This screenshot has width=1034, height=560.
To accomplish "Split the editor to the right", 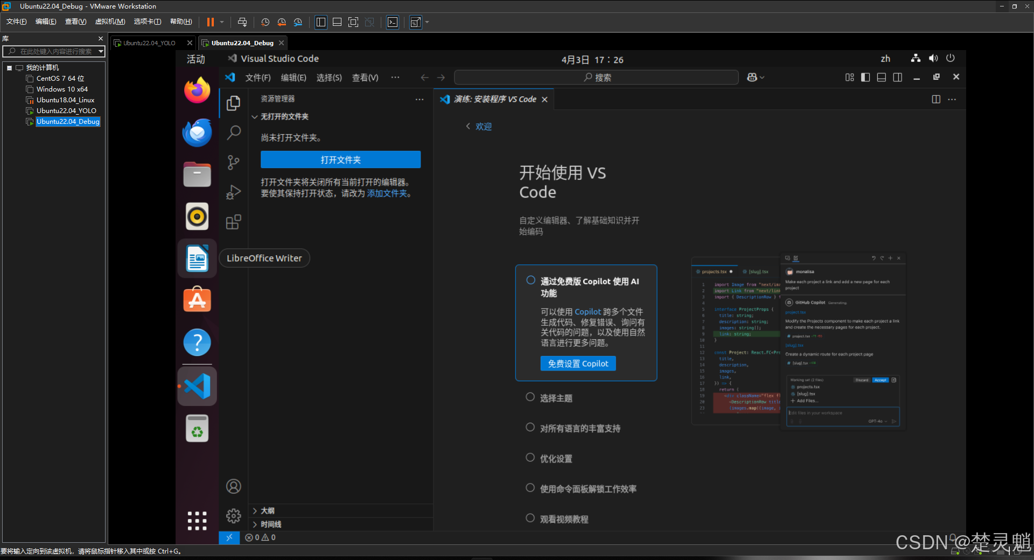I will coord(936,99).
